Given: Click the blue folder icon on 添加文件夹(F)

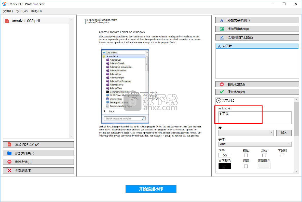Looking at the screenshot, I should click(x=9, y=153).
